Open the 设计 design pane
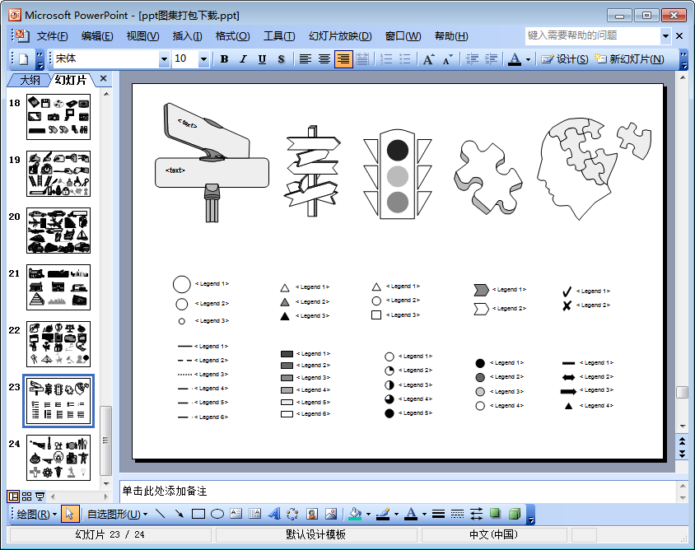Image resolution: width=695 pixels, height=550 pixels. [565, 59]
